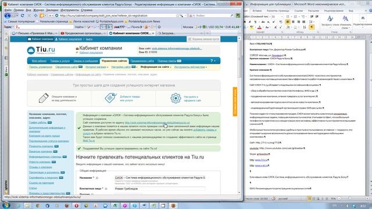This screenshot has height=209, width=372.
Task: Switch to the Письмо «Привязка E-Mail» tab
Action: pyautogui.click(x=35, y=34)
